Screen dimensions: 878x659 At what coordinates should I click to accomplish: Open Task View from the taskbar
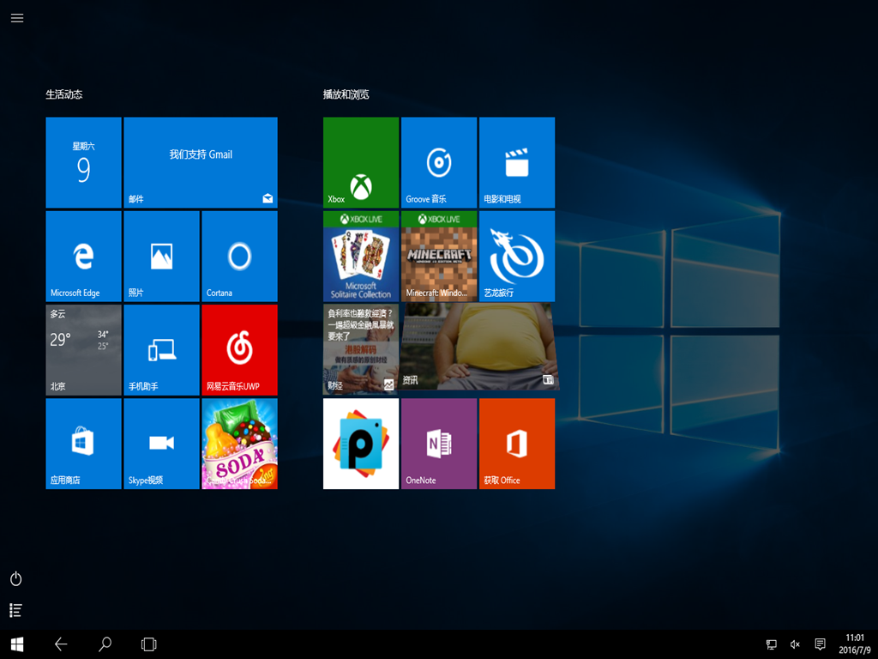point(148,644)
